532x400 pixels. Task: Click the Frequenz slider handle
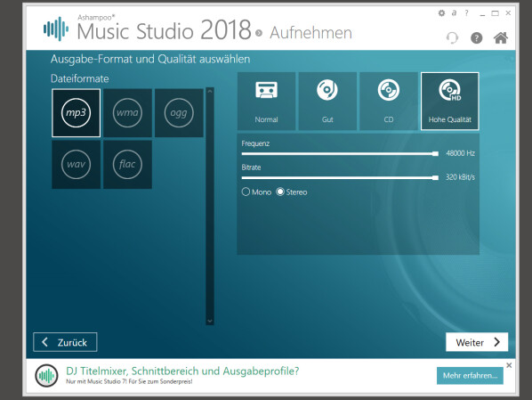[x=435, y=153]
